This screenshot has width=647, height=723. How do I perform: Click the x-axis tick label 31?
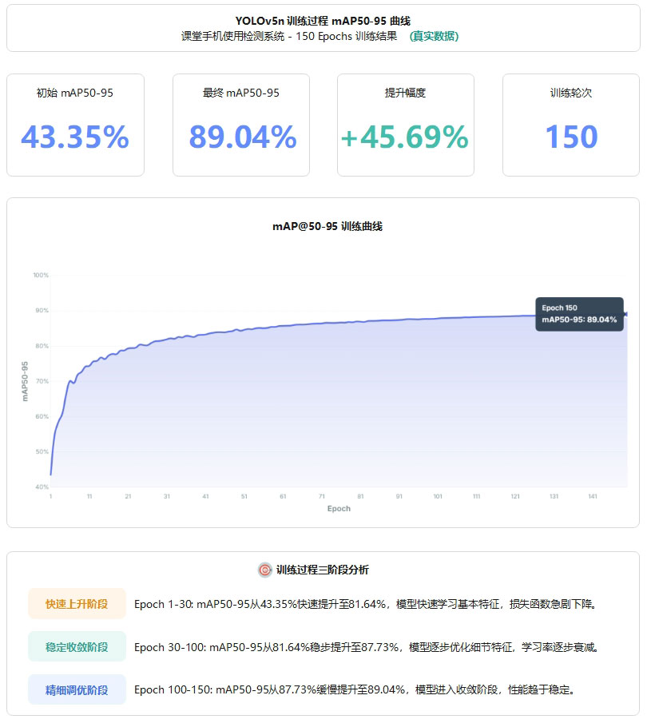(167, 497)
